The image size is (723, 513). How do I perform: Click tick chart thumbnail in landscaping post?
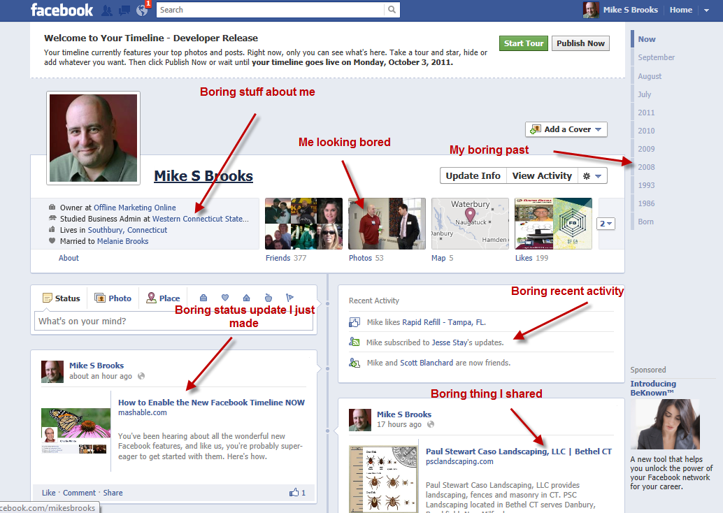click(x=383, y=479)
